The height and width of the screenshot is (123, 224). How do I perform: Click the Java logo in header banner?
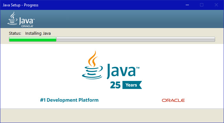21,19
